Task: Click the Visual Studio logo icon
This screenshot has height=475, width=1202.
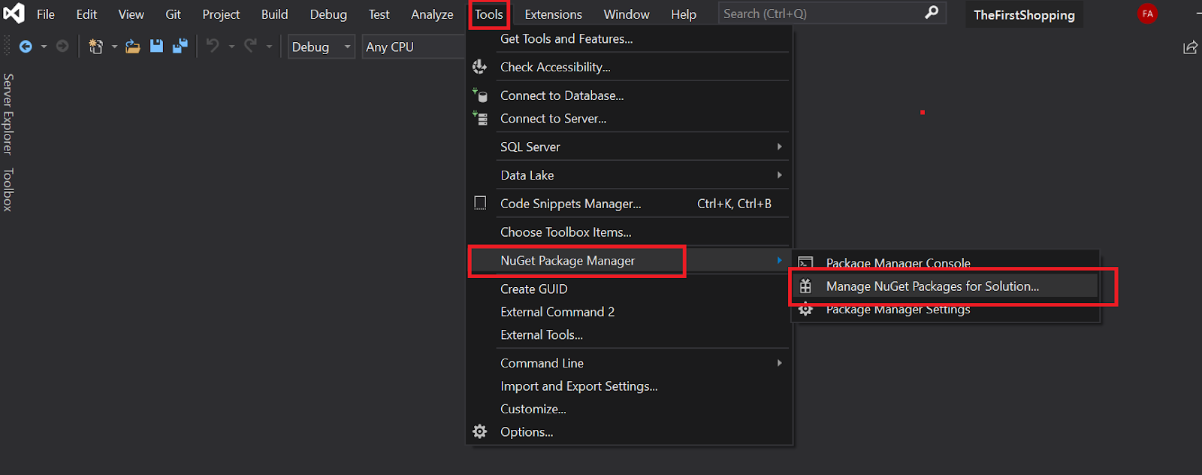Action: tap(14, 14)
